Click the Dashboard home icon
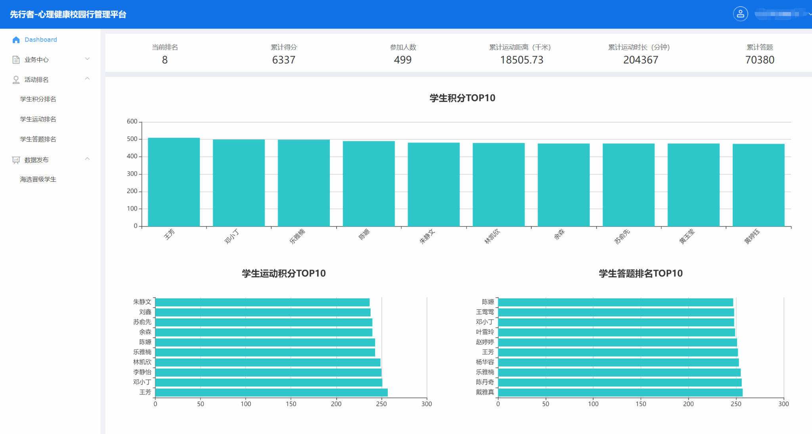This screenshot has height=434, width=812. (16, 40)
